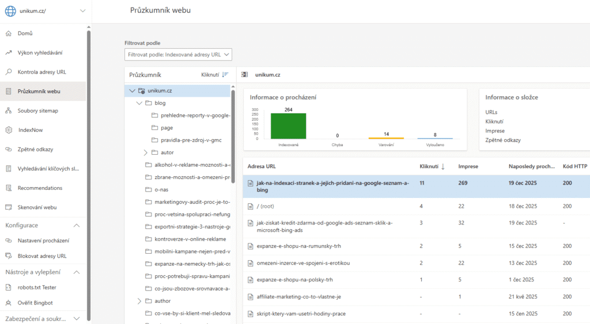590x324 pixels.
Task: Click the expanze-e-shopu-na-rumunsky-trh URL row
Action: pyautogui.click(x=298, y=246)
